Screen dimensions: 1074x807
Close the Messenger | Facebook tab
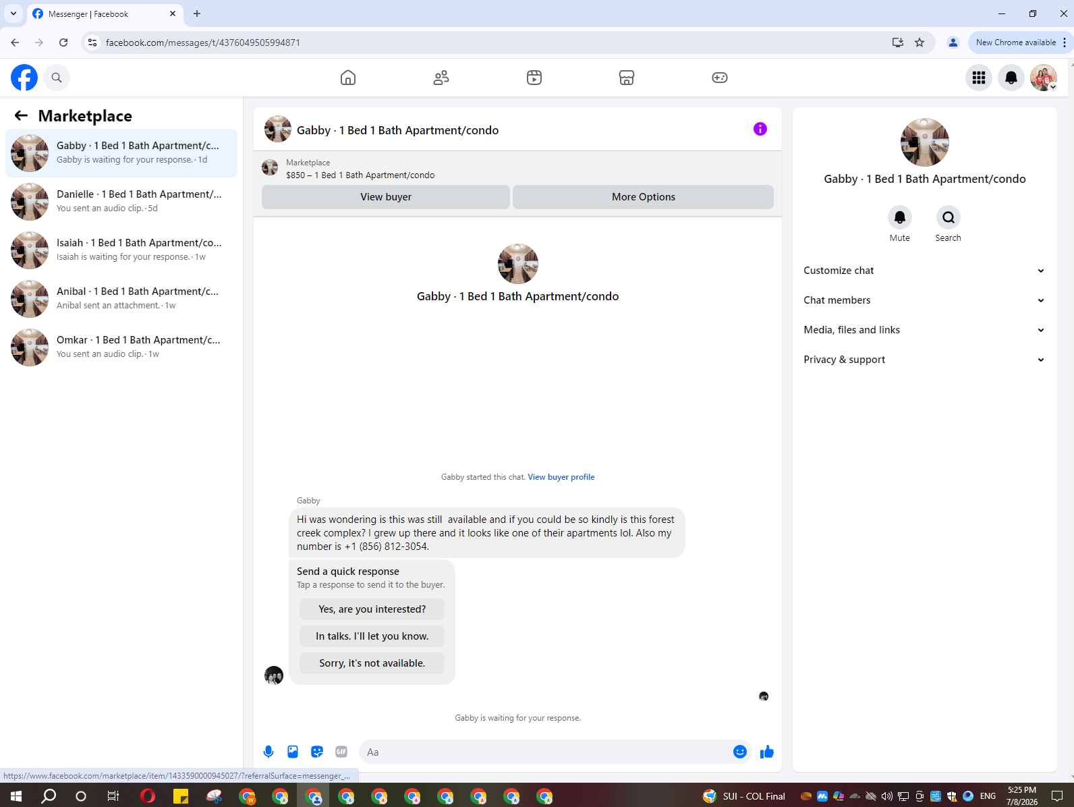pyautogui.click(x=173, y=13)
